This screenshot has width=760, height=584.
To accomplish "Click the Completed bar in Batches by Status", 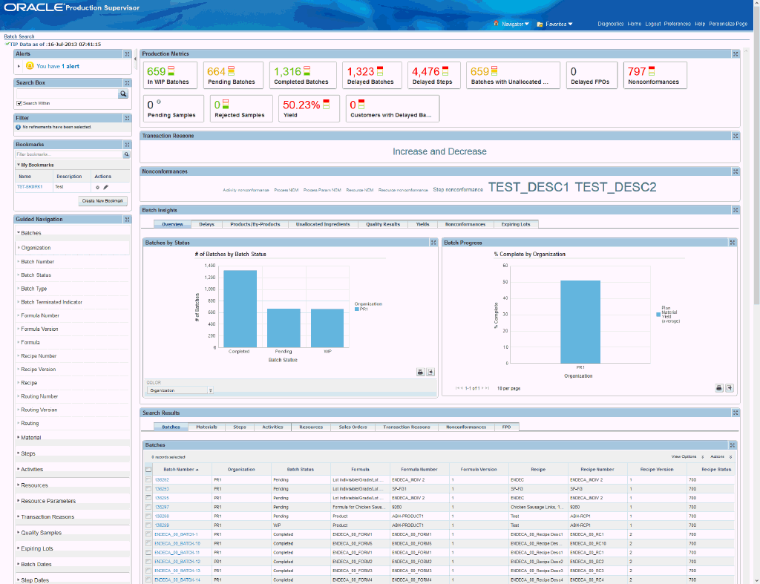I will point(240,309).
